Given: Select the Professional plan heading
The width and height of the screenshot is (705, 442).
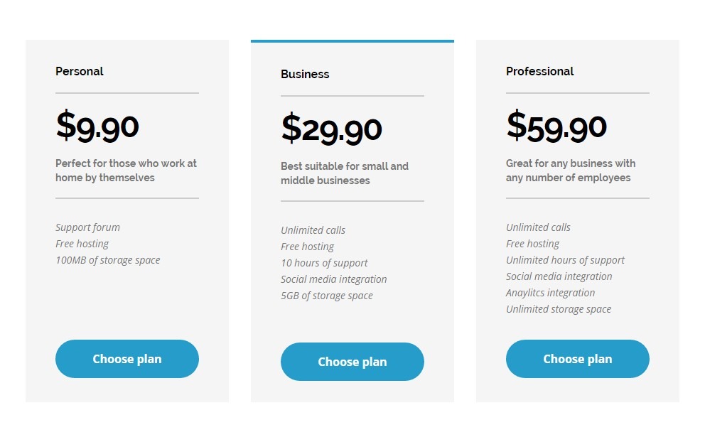Looking at the screenshot, I should (x=539, y=71).
